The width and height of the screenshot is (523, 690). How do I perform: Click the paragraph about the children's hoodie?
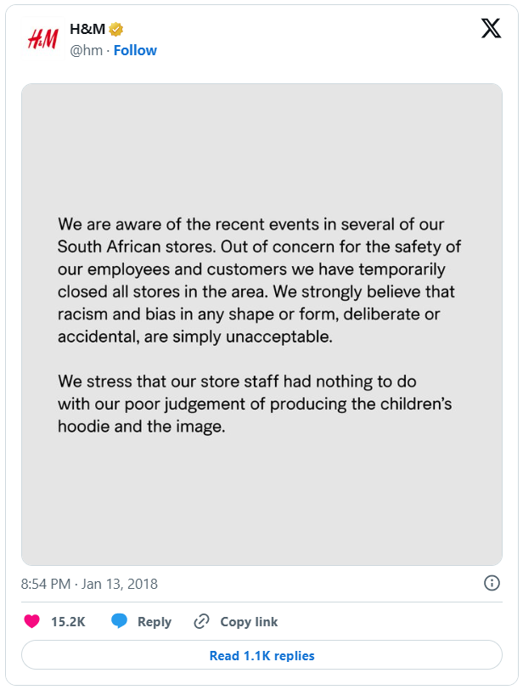tap(255, 403)
